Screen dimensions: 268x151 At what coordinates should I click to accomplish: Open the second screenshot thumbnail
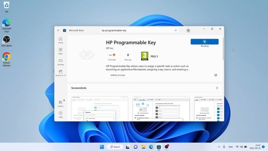click(x=161, y=109)
